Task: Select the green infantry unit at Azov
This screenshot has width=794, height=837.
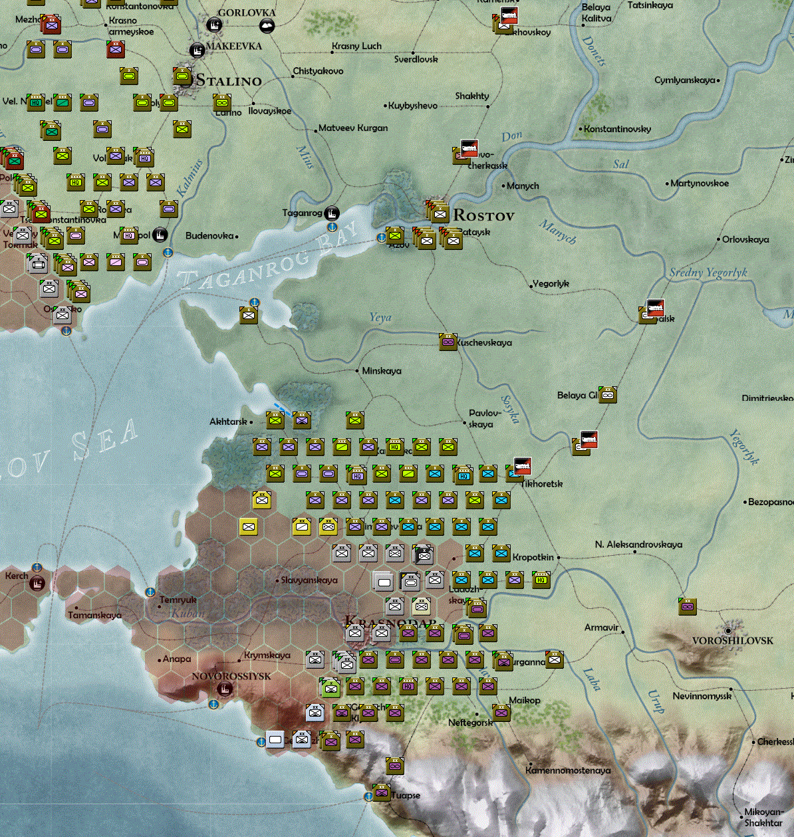Action: [x=395, y=235]
